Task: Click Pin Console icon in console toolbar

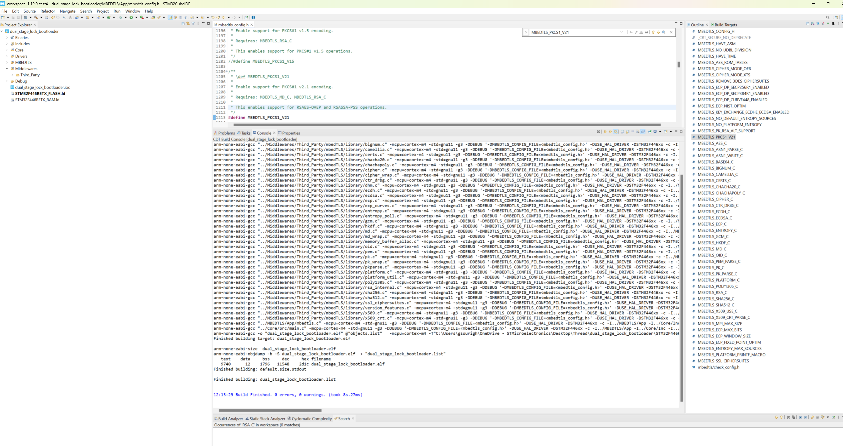Action: click(650, 132)
